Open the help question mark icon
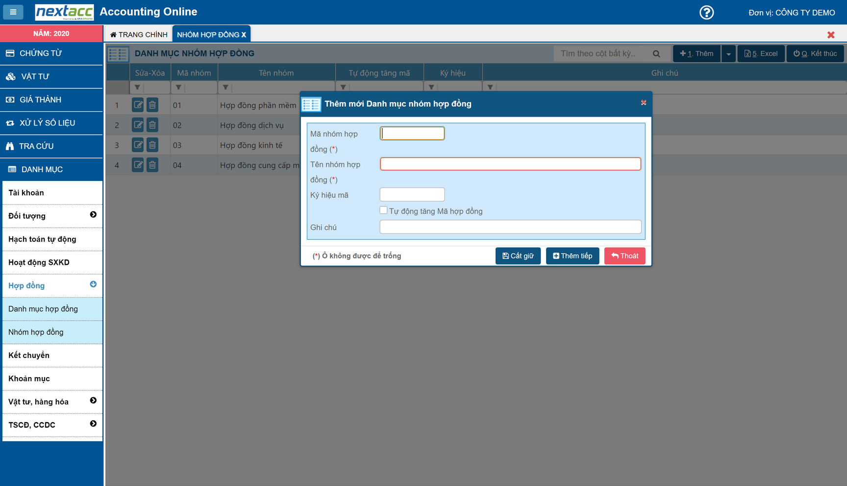This screenshot has height=486, width=847. (x=706, y=12)
